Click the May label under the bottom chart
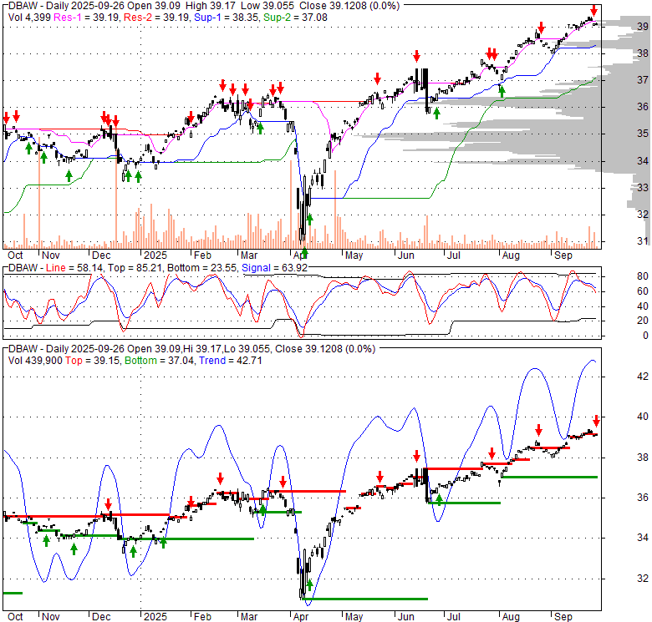652x622 pixels. click(x=354, y=617)
